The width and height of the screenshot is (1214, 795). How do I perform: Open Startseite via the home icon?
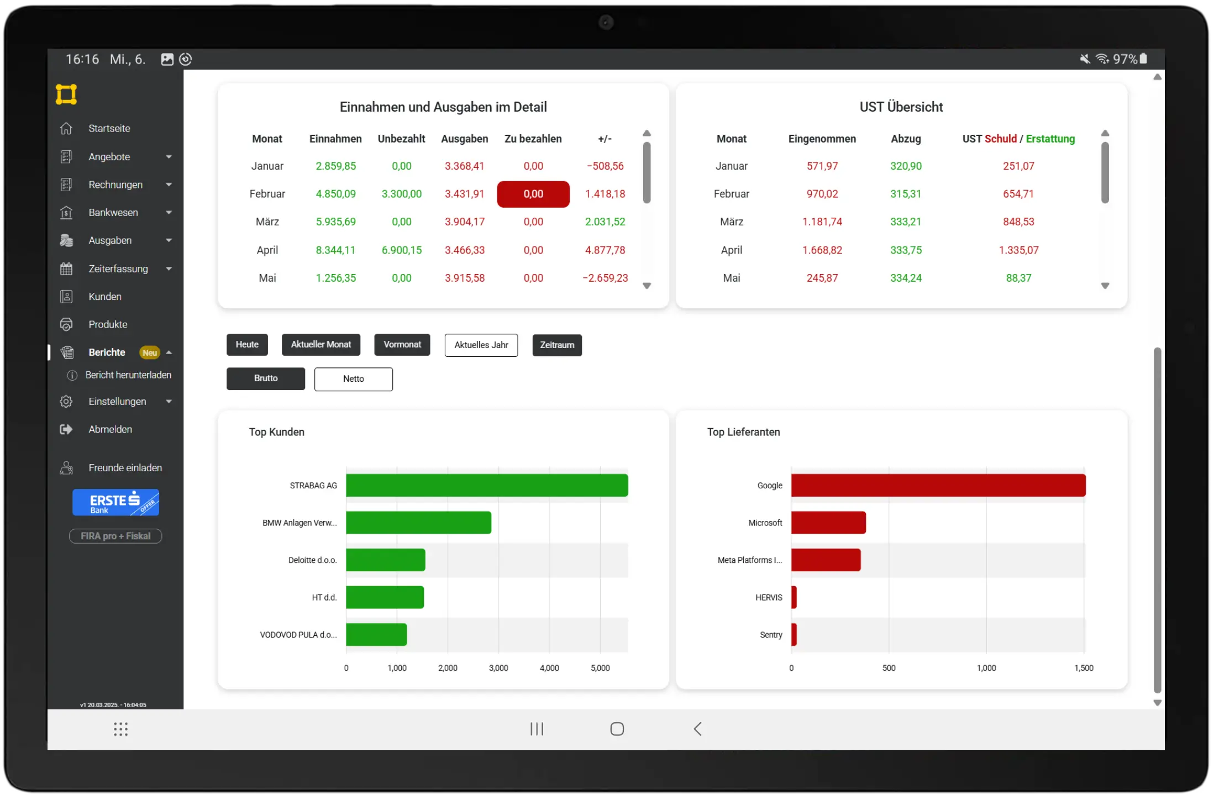66,128
